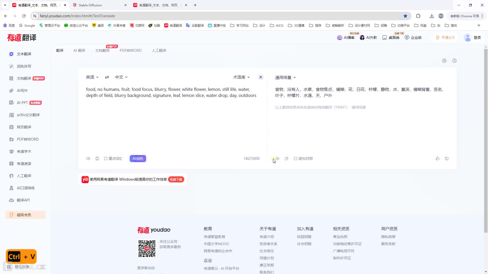Open AI口语陪练 sidebar item
The width and height of the screenshot is (488, 274).
click(x=22, y=188)
